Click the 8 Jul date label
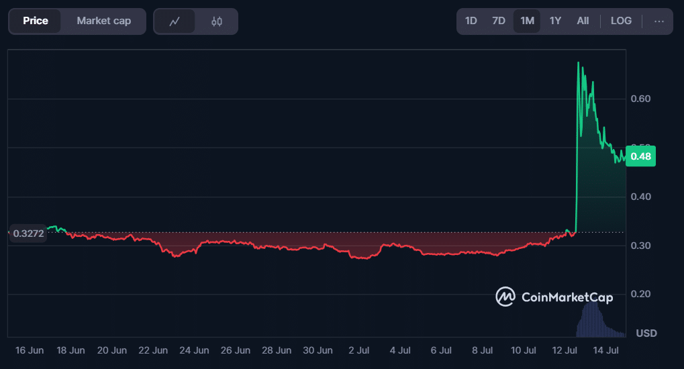 tap(483, 350)
